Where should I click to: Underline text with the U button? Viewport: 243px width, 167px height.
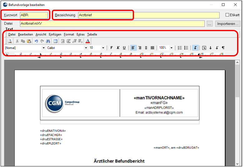click(x=124, y=48)
